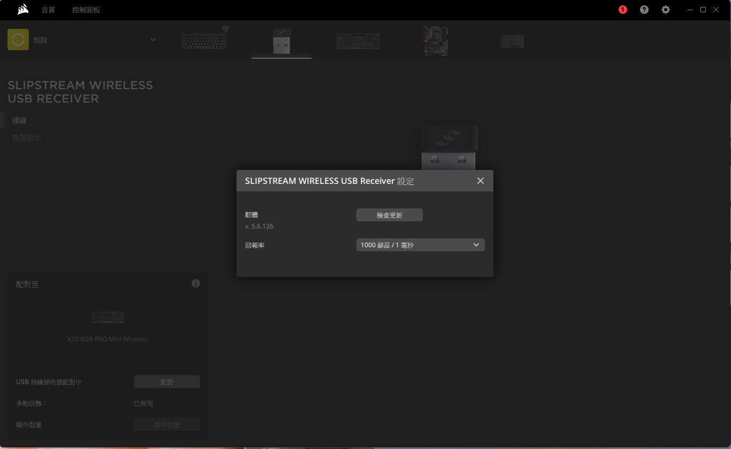
Task: Click the 檢查更新 check for updates button
Action: coord(390,215)
